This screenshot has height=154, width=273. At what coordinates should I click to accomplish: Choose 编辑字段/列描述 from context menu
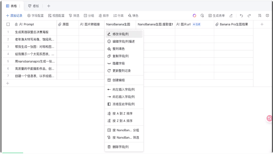(124, 41)
